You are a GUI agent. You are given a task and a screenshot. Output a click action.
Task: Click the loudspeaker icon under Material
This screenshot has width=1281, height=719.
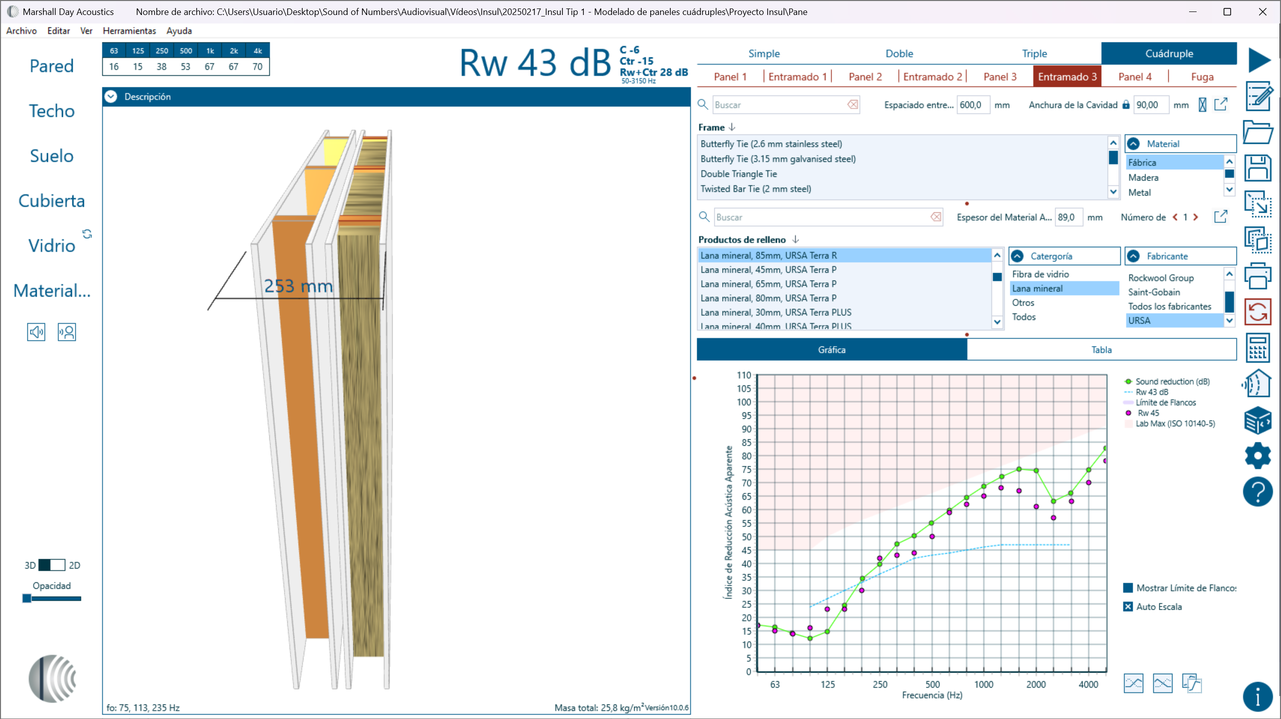(36, 332)
